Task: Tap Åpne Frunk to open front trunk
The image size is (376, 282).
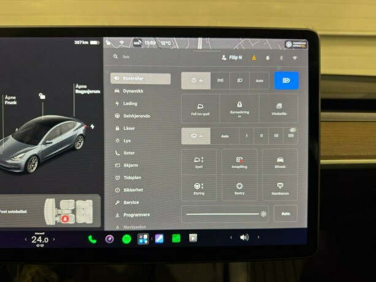Action: point(11,100)
